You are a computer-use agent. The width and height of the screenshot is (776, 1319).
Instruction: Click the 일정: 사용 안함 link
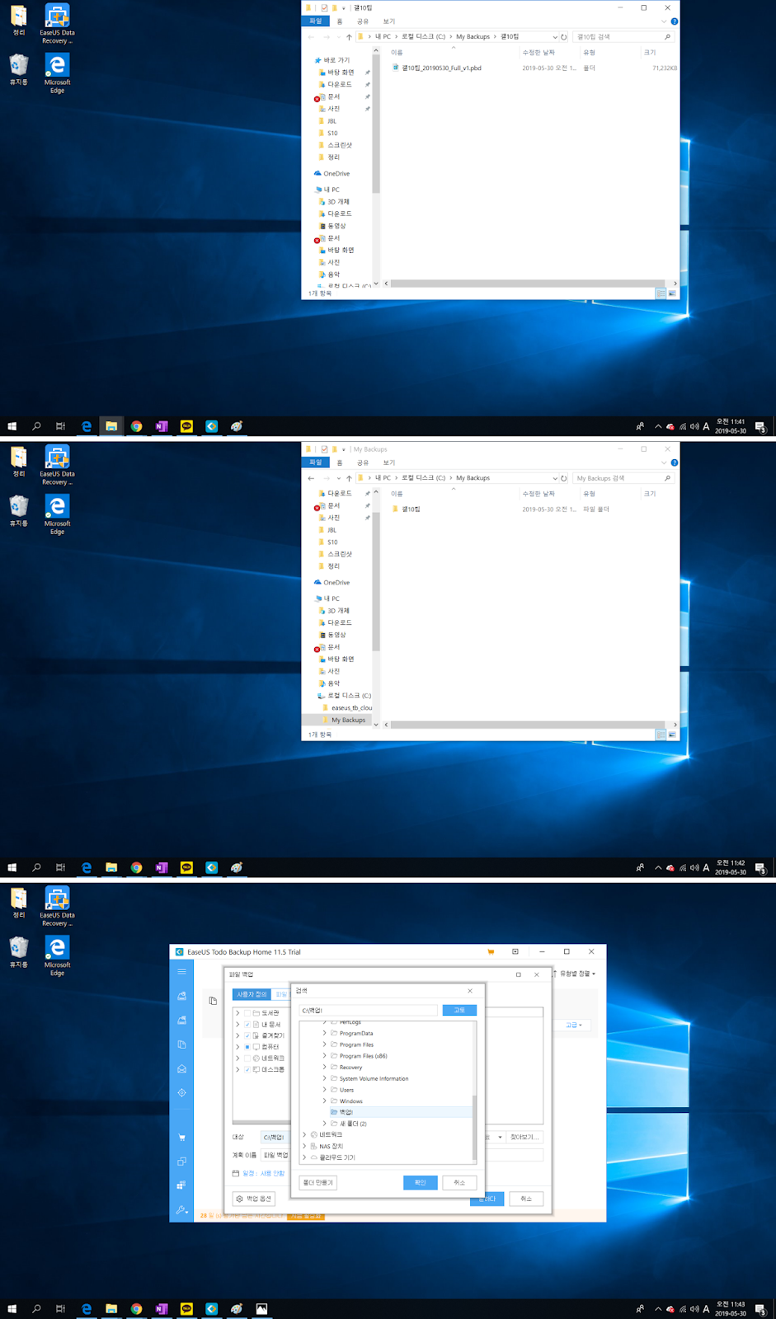pos(263,1173)
